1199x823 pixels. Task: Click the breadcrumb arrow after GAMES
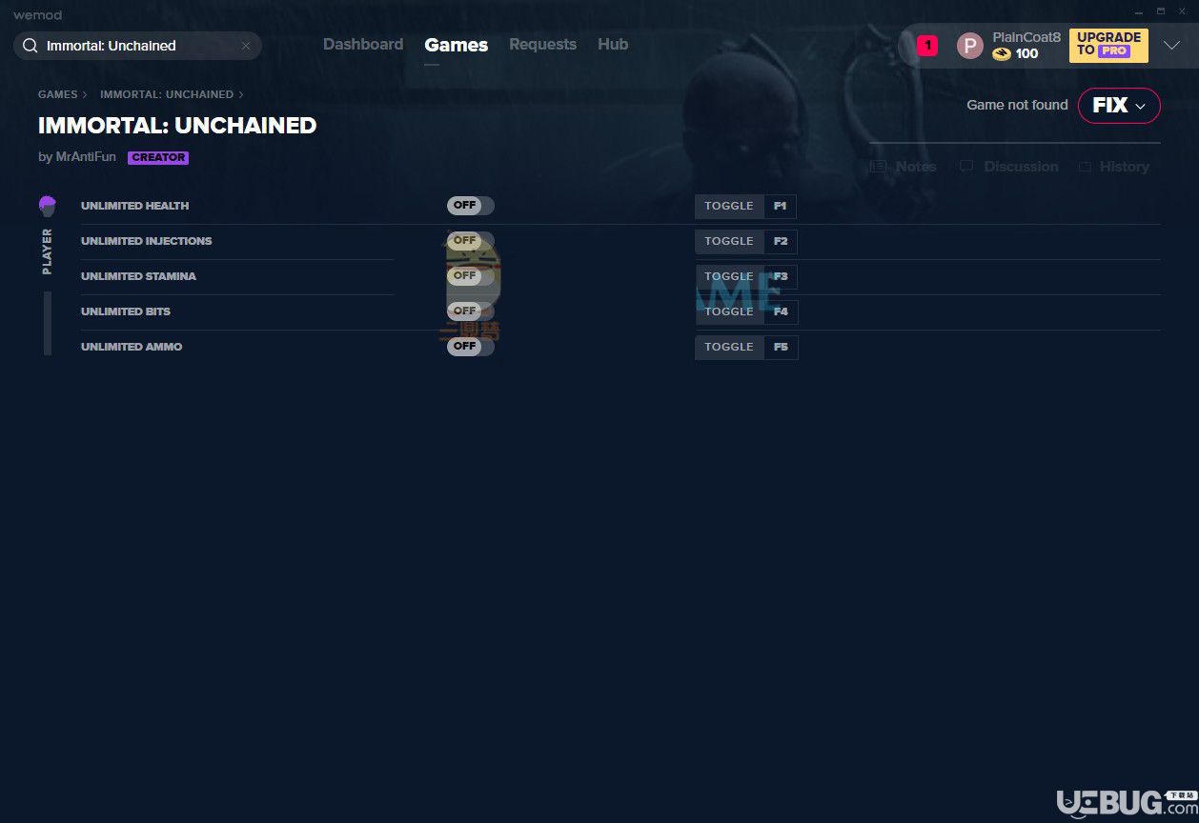[85, 94]
